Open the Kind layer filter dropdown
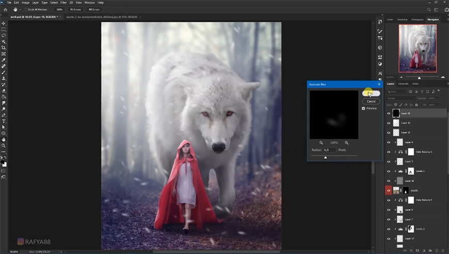This screenshot has width=449, height=254. click(396, 91)
